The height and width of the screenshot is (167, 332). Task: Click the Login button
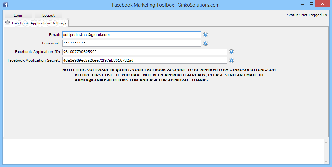click(19, 15)
